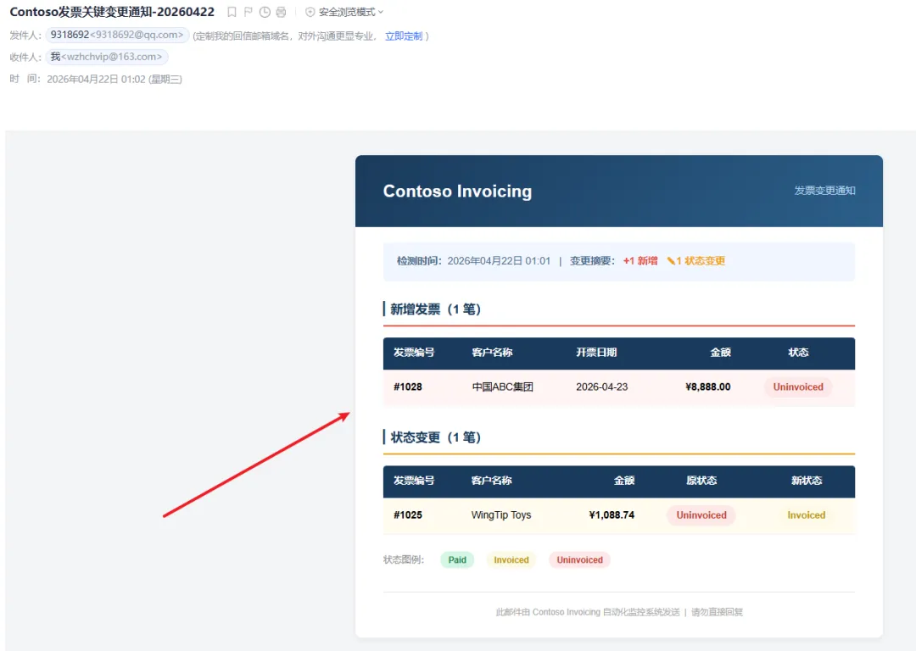Click the detection time 2026年04月22日 01:01

[x=499, y=261]
